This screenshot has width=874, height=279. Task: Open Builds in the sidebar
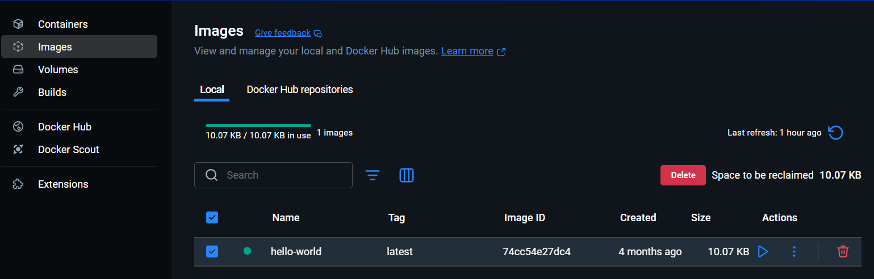(79, 92)
